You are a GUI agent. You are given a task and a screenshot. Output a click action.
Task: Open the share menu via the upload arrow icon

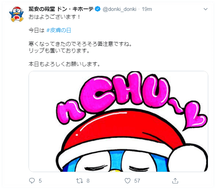click(175, 181)
